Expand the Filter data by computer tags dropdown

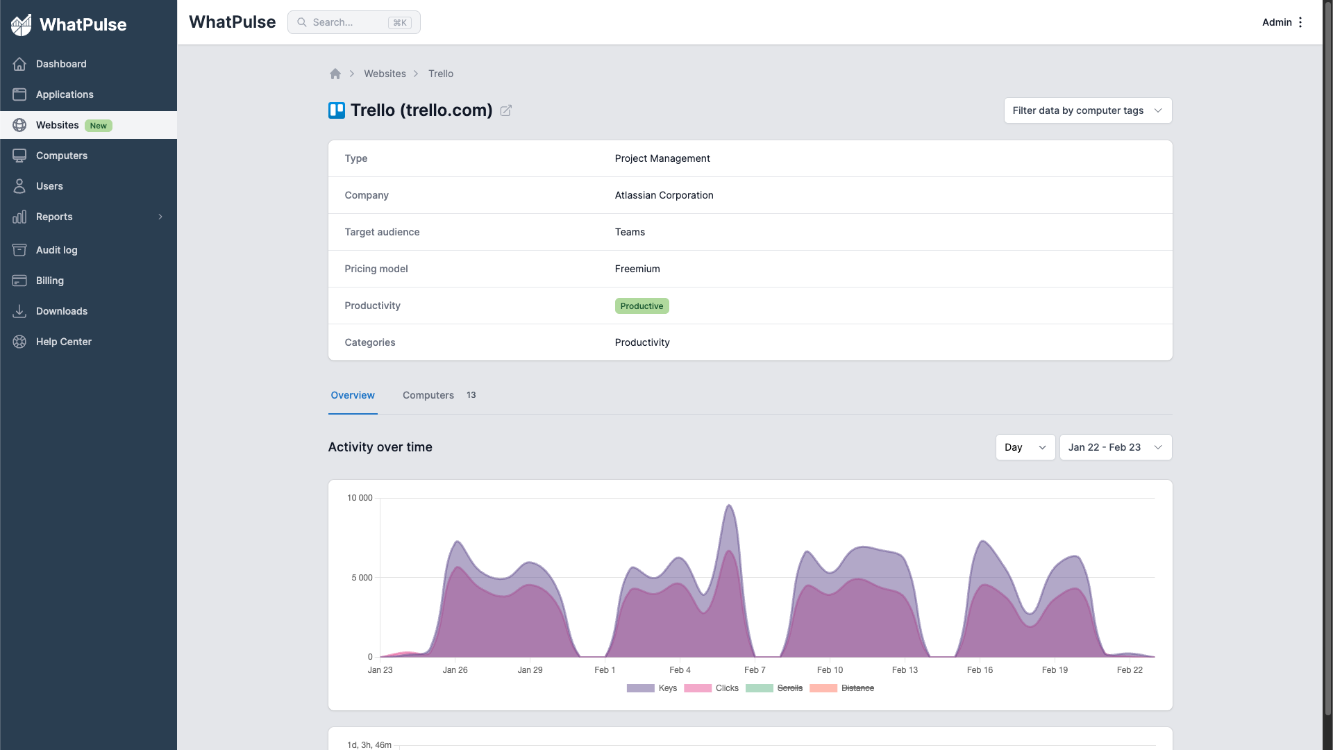click(1087, 110)
